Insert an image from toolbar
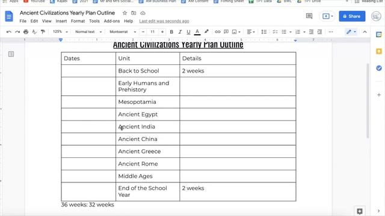 (235, 32)
